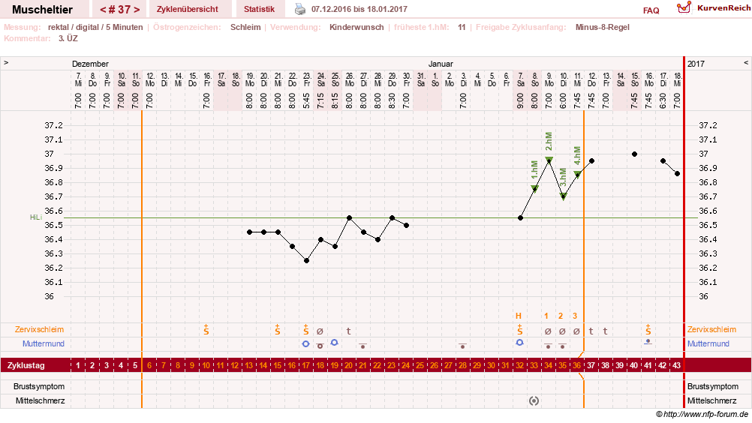Image resolution: width=752 pixels, height=423 pixels.
Task: Select cycle day 43 in Zyklustag row
Action: click(676, 365)
